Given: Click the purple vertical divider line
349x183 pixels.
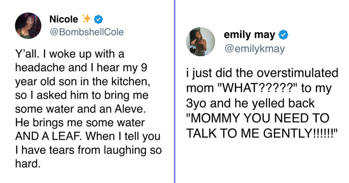Looking at the screenshot, I should click(175, 91).
